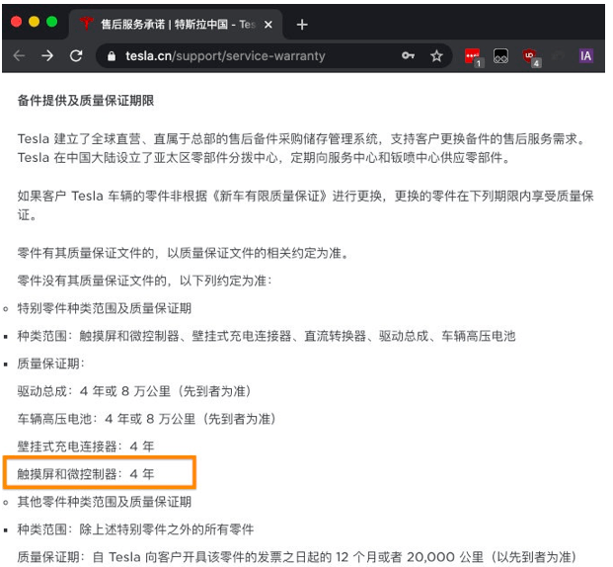
Task: Open the red extension with badge 1
Action: (473, 56)
